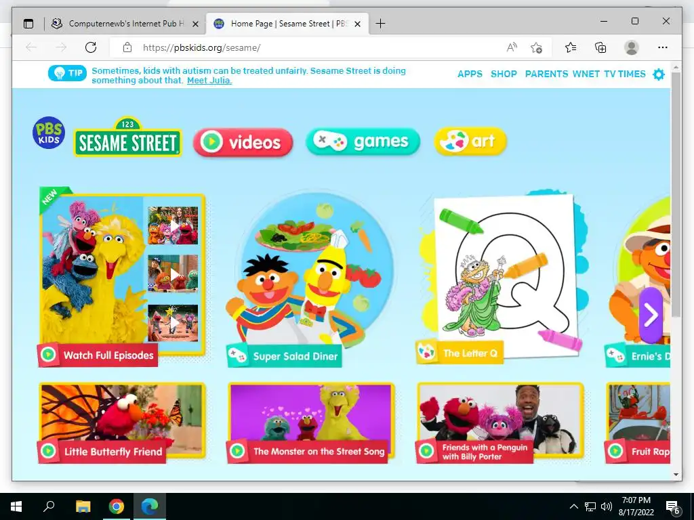Open the SHOP menu link
The height and width of the screenshot is (520, 694).
click(504, 74)
